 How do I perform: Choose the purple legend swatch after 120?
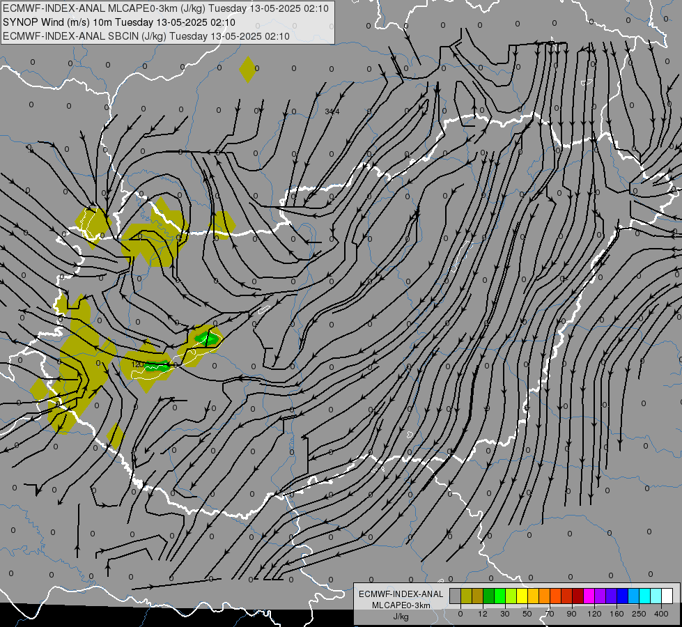(600, 596)
